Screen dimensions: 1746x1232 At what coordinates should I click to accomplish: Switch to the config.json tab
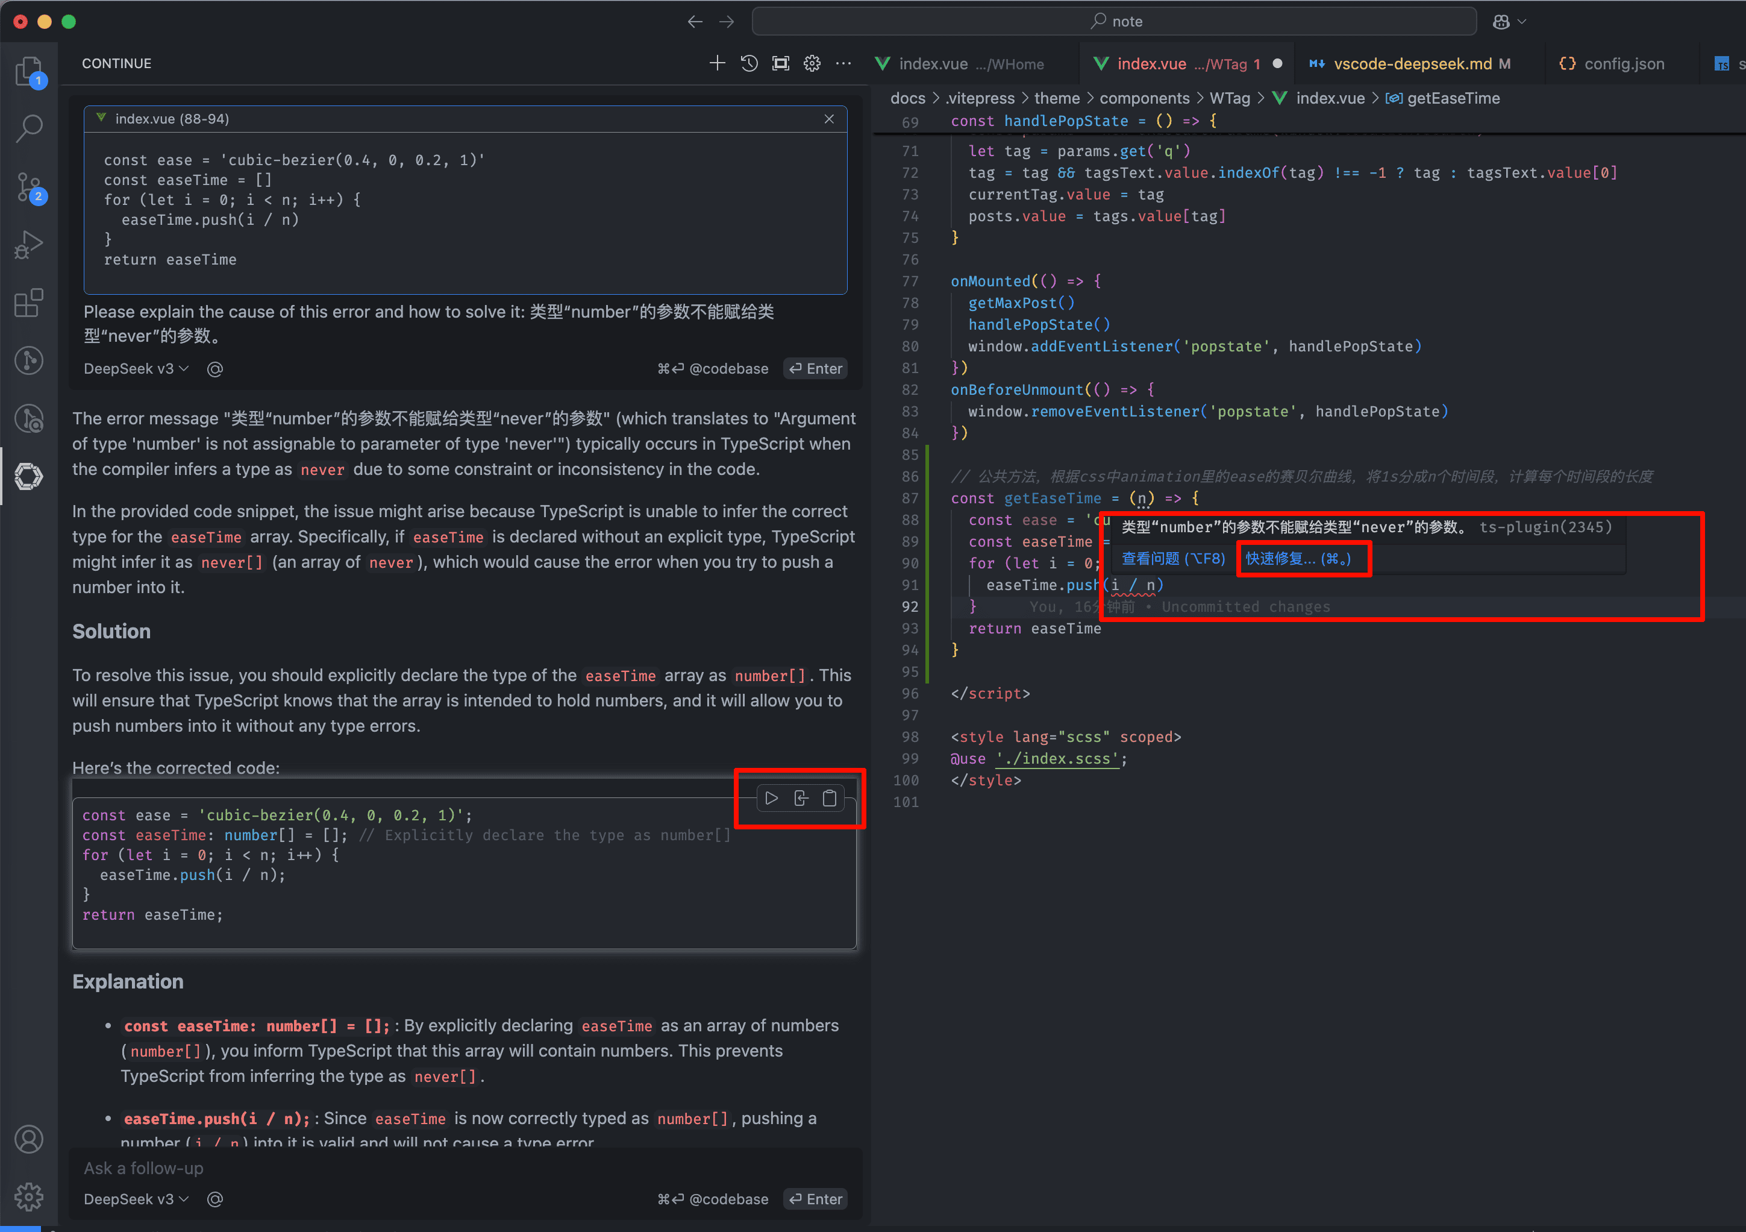(1623, 64)
